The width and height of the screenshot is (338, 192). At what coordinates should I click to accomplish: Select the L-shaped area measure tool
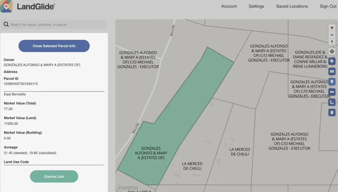pos(332,102)
